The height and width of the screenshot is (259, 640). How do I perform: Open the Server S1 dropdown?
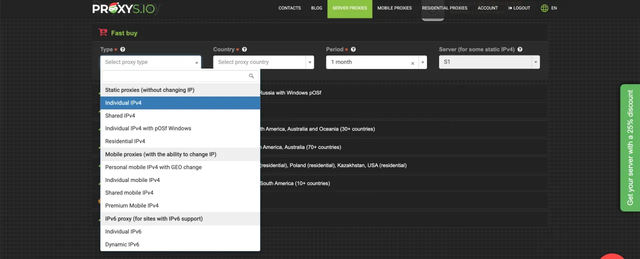(x=489, y=62)
